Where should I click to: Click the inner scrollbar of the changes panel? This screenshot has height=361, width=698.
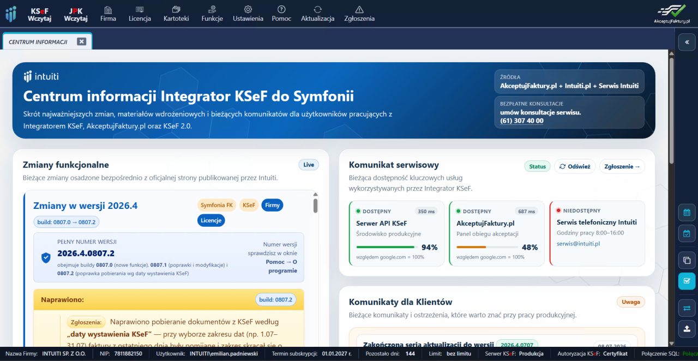[315, 206]
